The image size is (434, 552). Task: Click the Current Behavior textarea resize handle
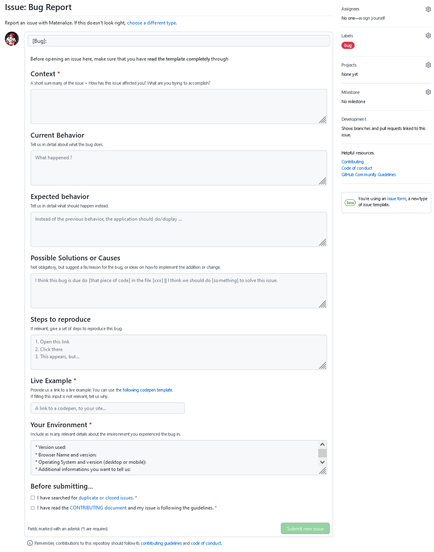pyautogui.click(x=323, y=181)
